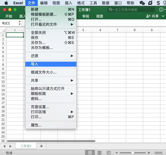Click the select-all corner triangle
Viewport: 166px width, 155px height.
click(4, 30)
